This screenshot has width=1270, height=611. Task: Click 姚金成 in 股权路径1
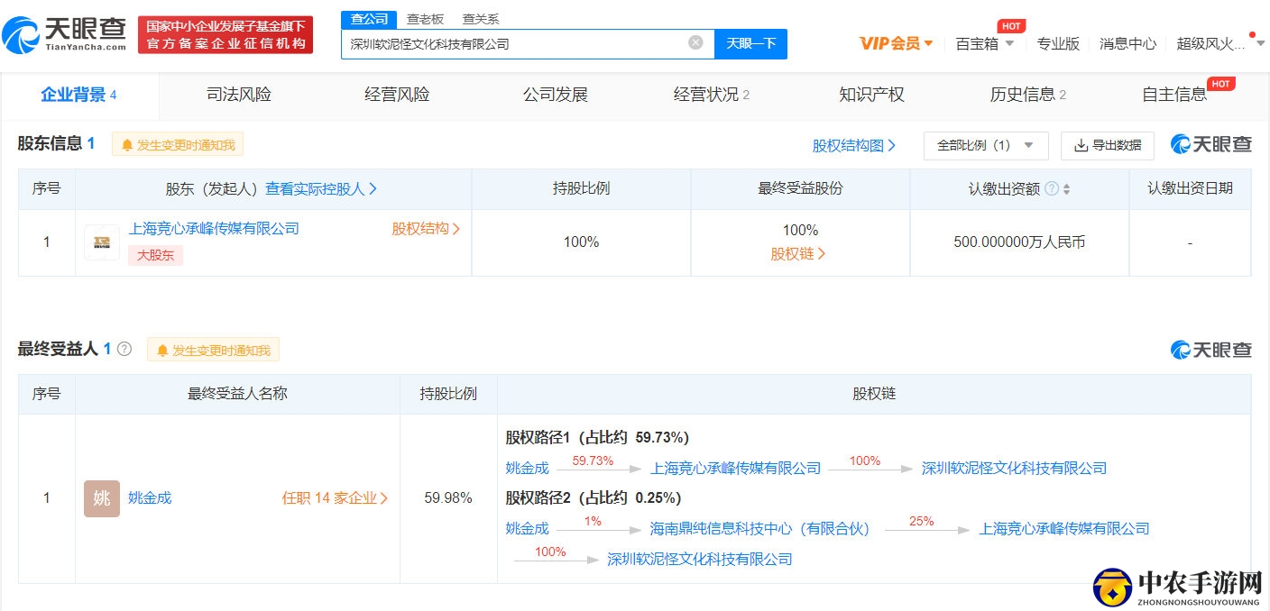(x=528, y=468)
